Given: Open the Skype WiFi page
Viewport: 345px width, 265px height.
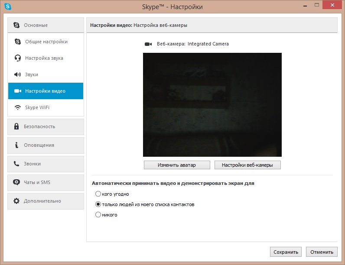Looking at the screenshot, I should pyautogui.click(x=46, y=107).
